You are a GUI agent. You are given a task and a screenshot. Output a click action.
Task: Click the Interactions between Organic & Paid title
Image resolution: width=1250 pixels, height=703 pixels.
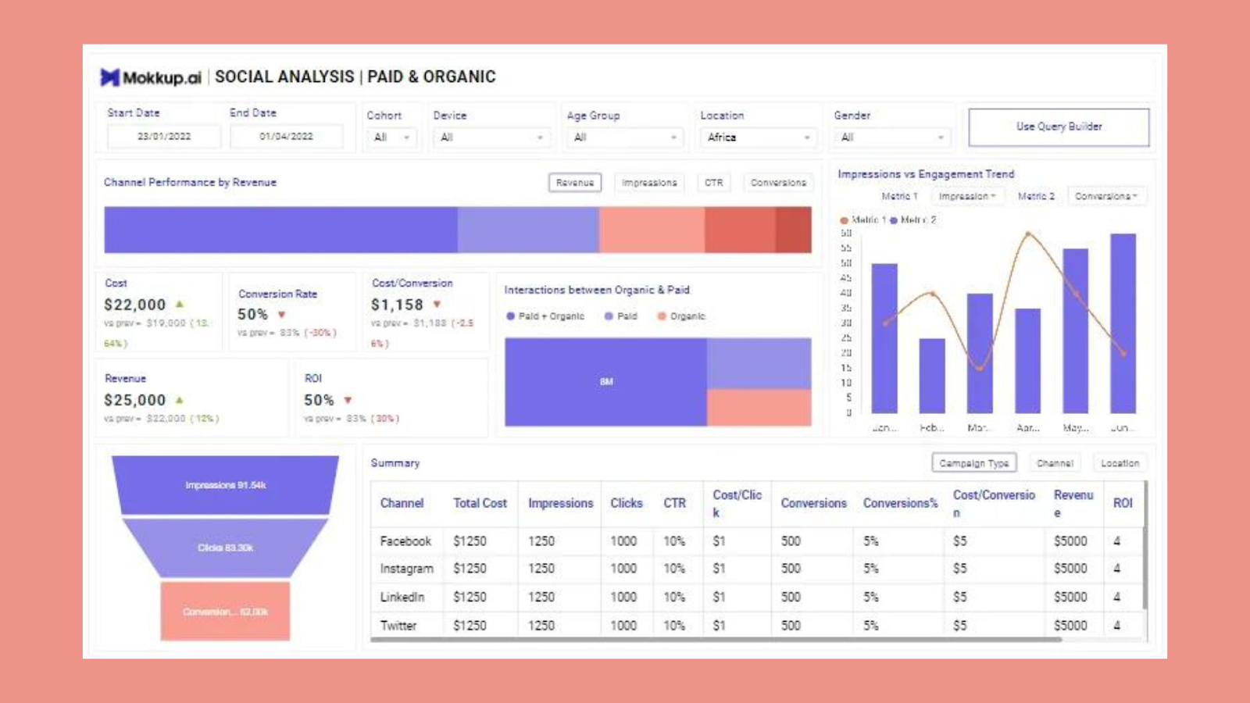(x=597, y=290)
